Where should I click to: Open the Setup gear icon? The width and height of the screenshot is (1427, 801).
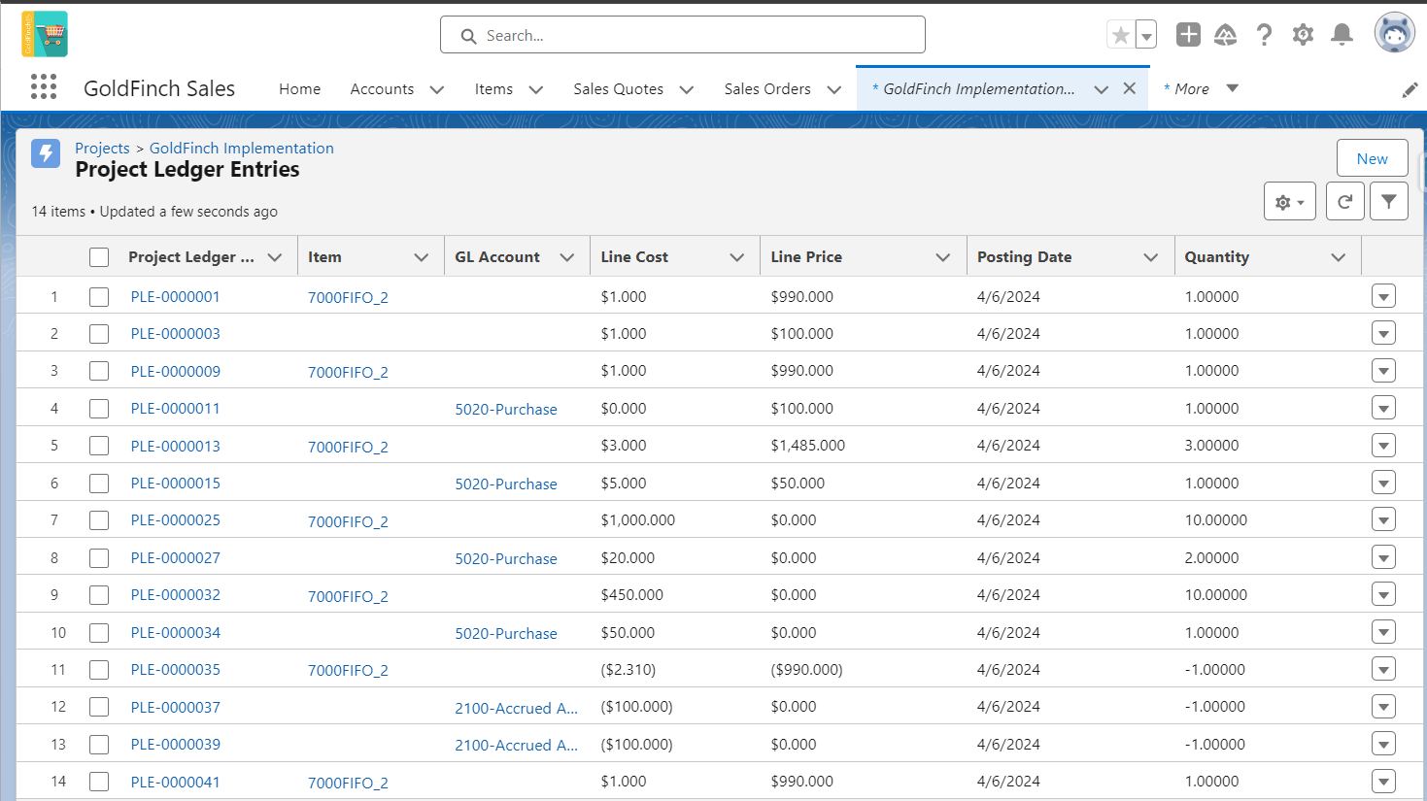tap(1303, 35)
